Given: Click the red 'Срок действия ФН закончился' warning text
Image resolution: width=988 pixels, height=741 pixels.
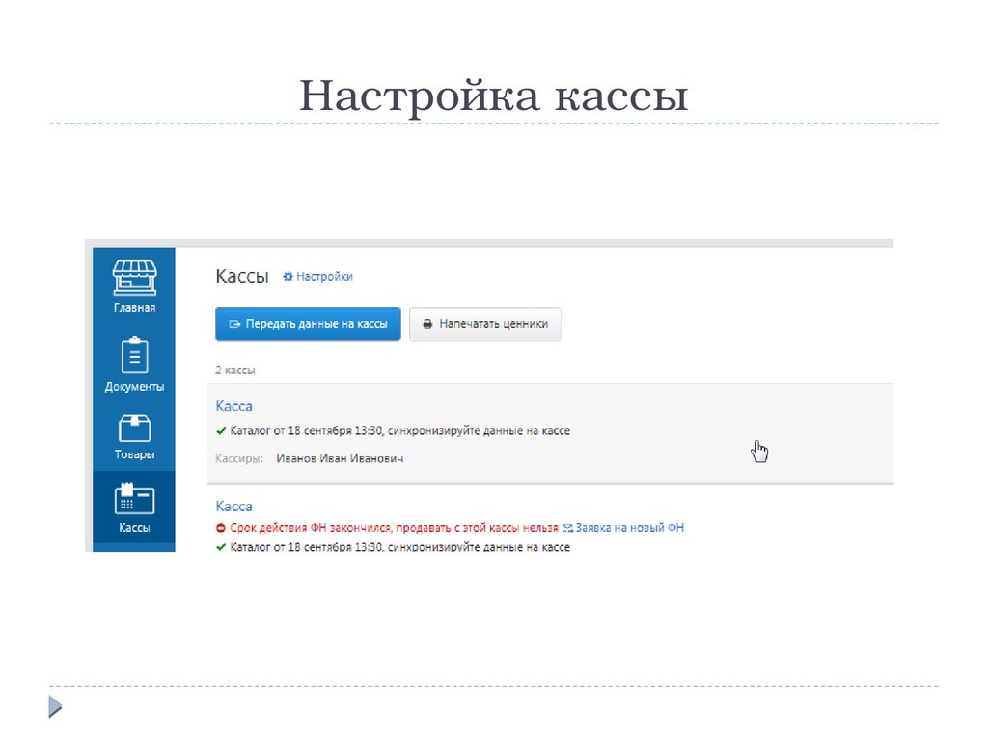Looking at the screenshot, I should [394, 528].
